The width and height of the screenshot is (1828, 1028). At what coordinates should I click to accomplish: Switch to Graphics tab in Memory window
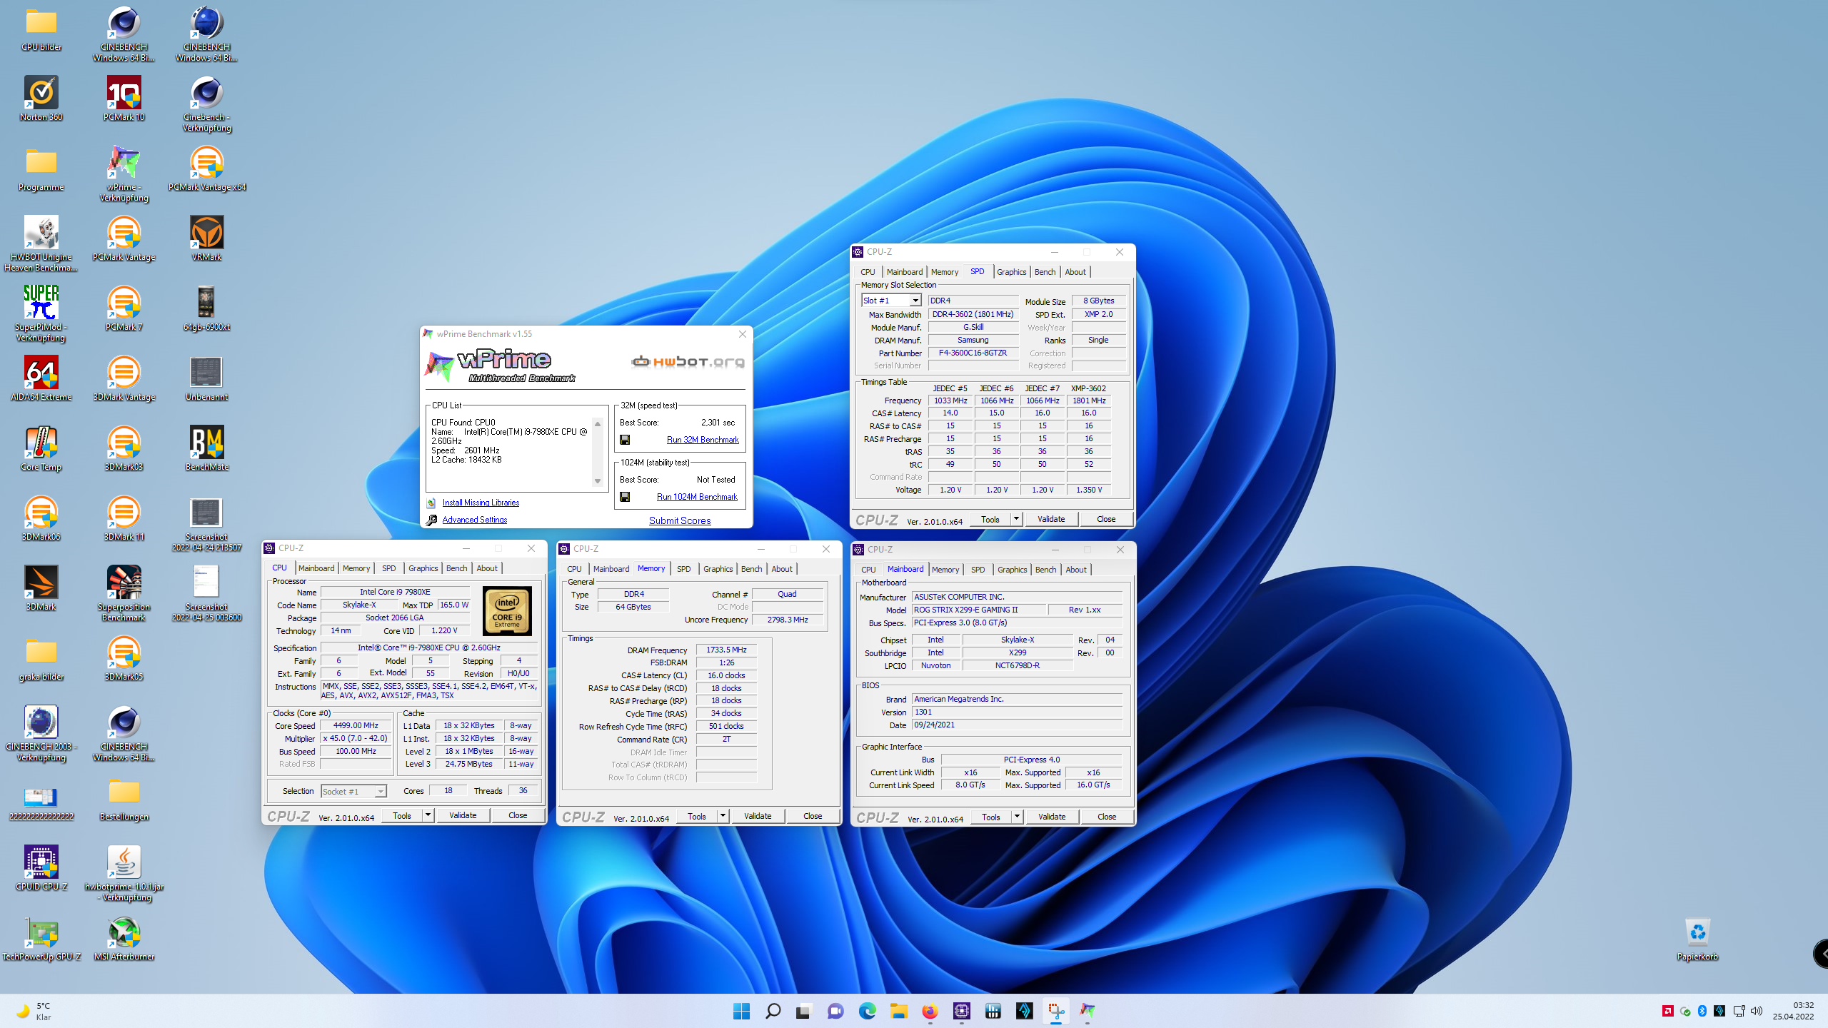[x=718, y=569]
